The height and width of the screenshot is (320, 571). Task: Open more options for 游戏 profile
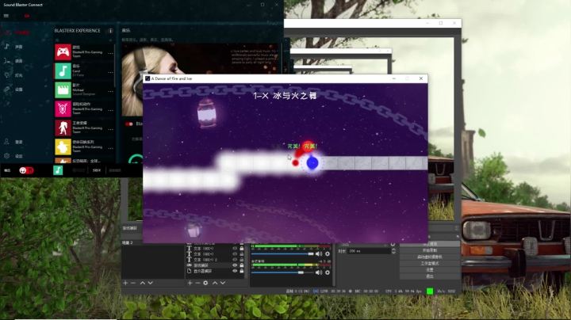coord(110,53)
